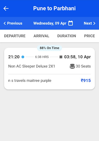Click the left chevron beside Previous
Screen dimensions: 99x141
click(x=5, y=23)
